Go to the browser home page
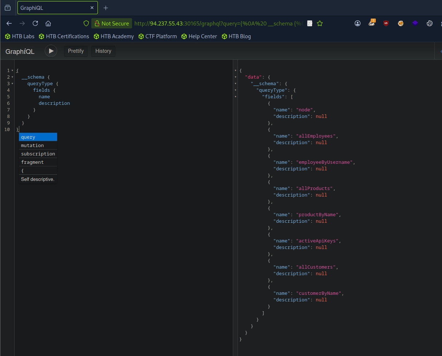Screen dimensions: 442x356 click(x=48, y=23)
